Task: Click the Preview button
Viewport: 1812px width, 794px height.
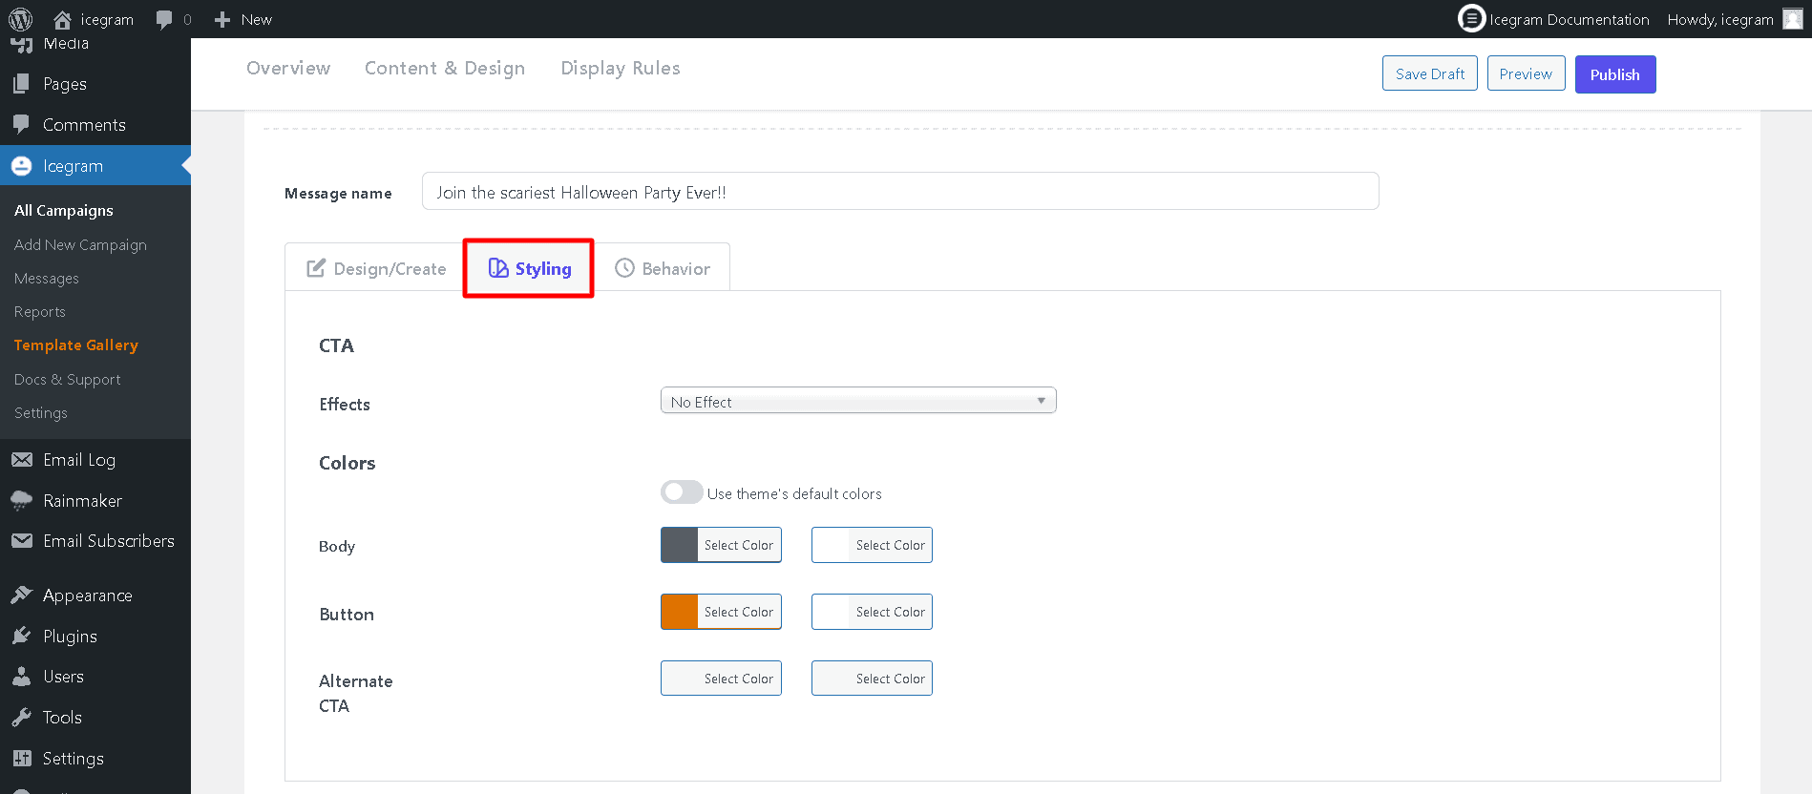Action: (x=1526, y=73)
